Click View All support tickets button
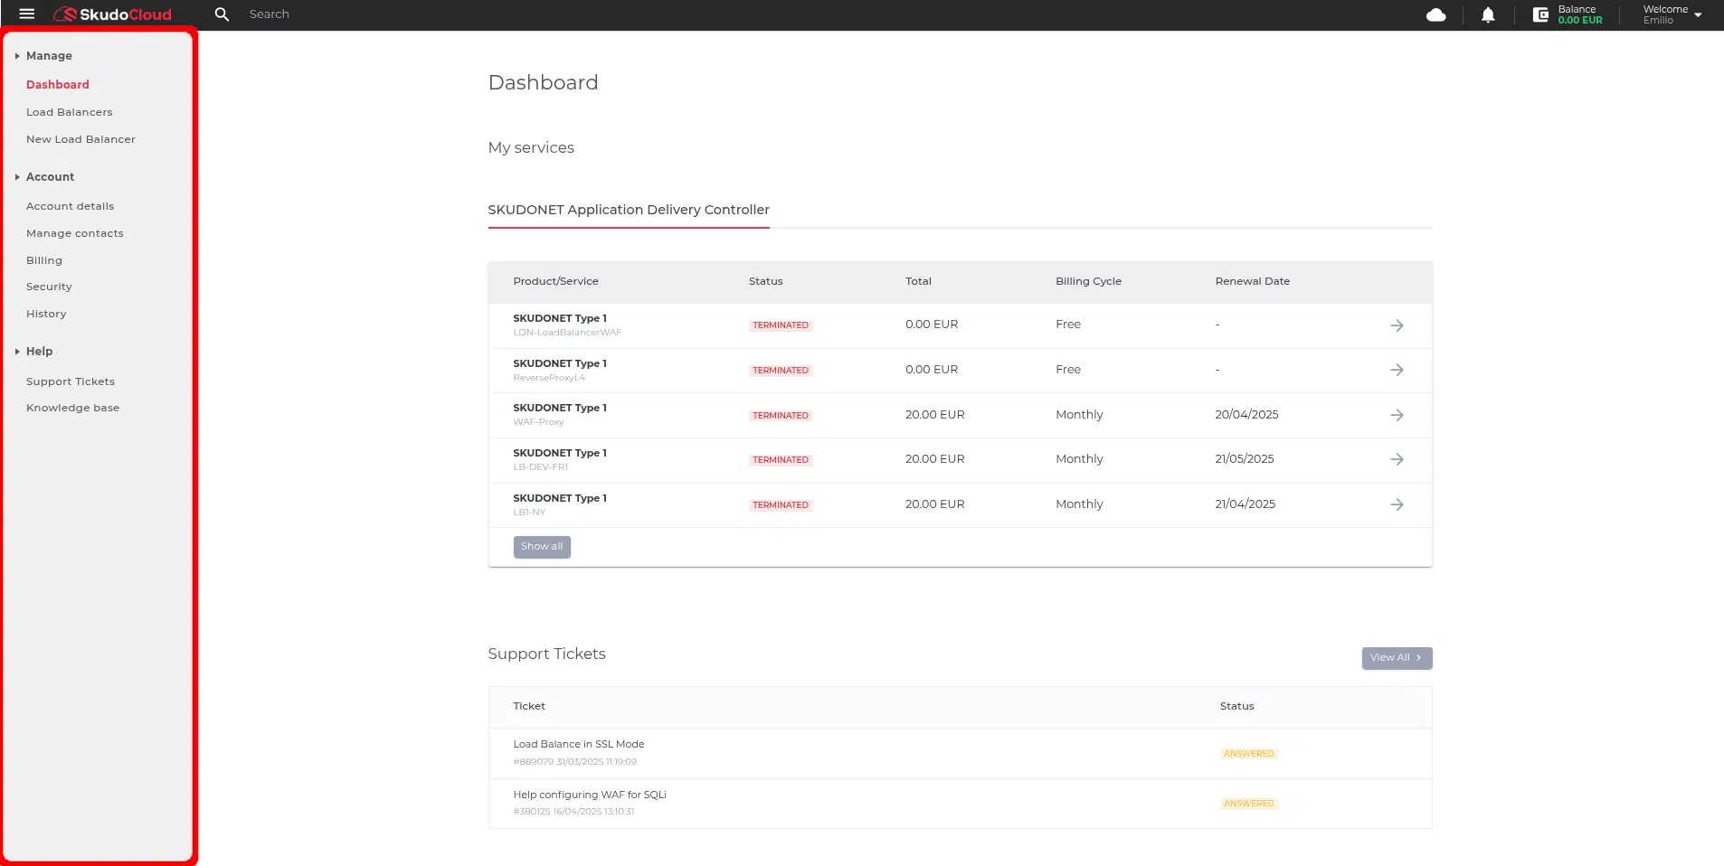 point(1397,658)
